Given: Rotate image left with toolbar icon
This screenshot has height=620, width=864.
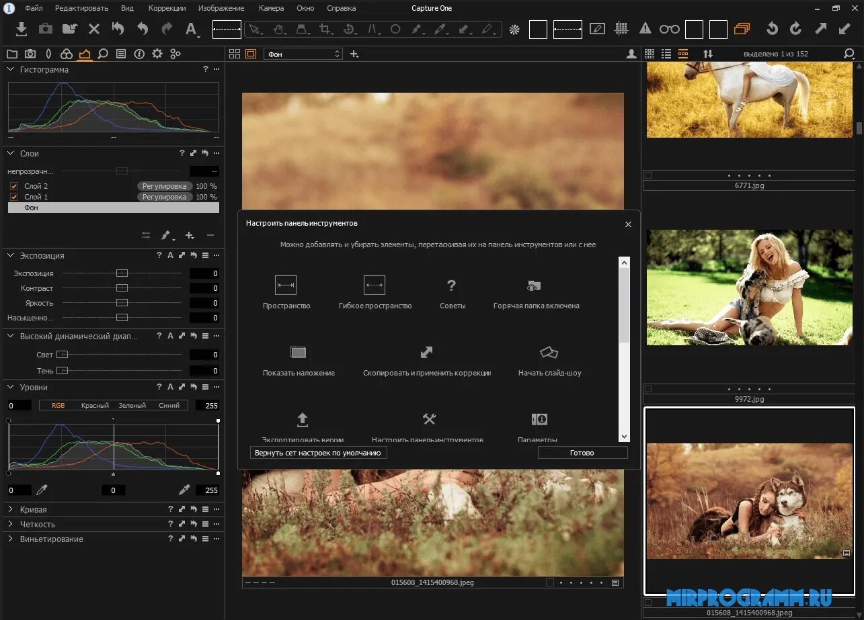Looking at the screenshot, I should click(773, 28).
